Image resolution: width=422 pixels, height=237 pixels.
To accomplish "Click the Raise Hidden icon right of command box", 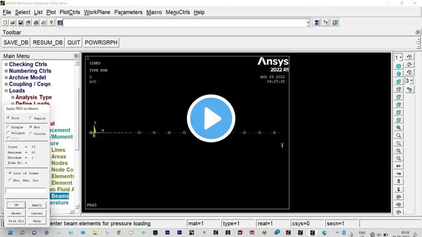I will tap(317, 23).
